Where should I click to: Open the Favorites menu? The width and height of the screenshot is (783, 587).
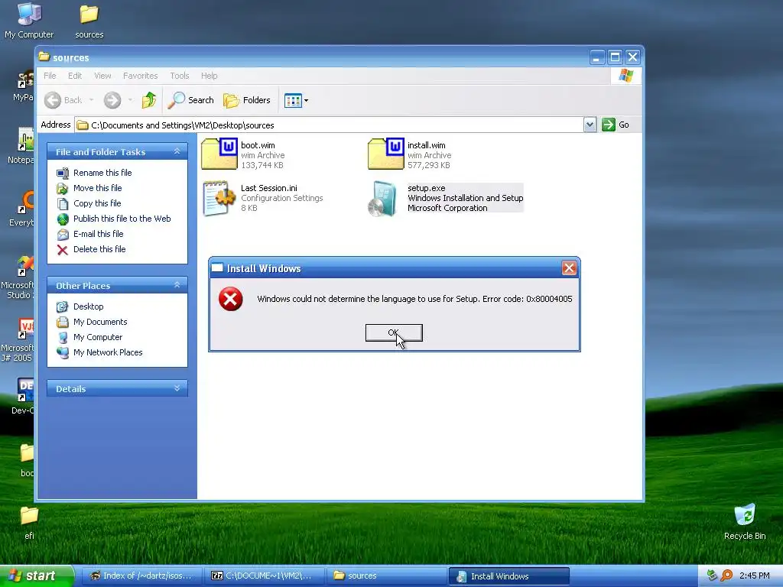pos(141,76)
